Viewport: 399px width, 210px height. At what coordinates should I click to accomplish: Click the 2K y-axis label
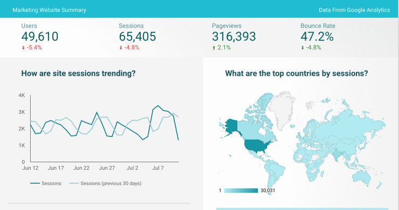[22, 128]
